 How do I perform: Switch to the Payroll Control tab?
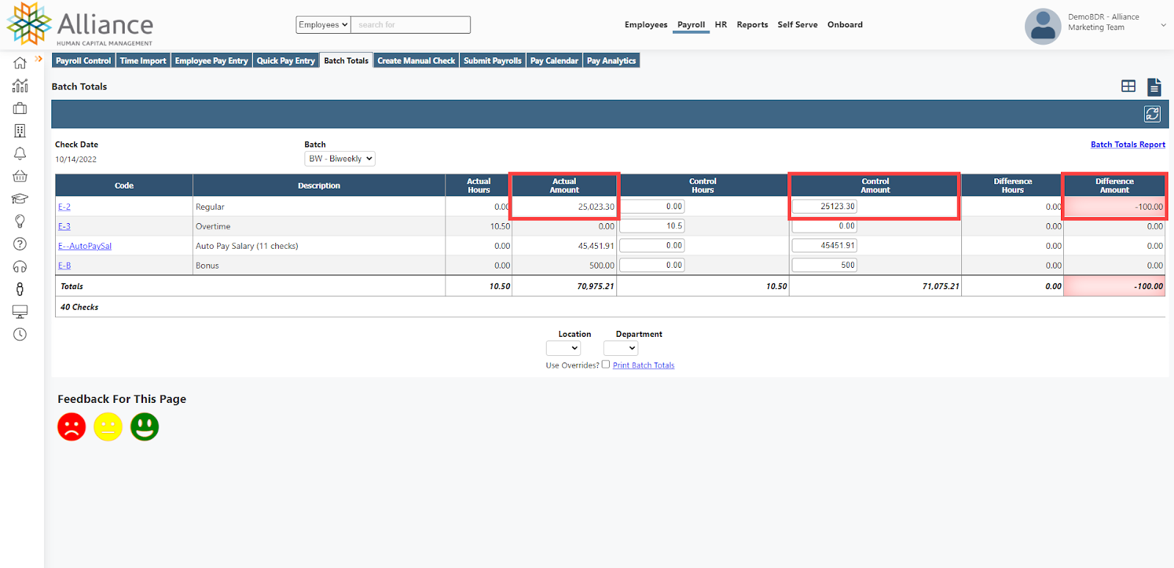84,61
